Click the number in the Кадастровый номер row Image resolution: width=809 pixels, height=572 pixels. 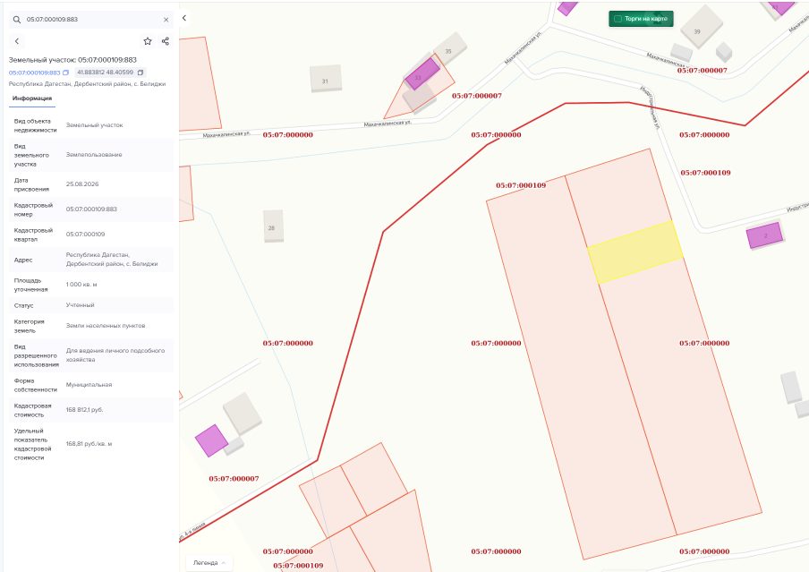pyautogui.click(x=91, y=209)
